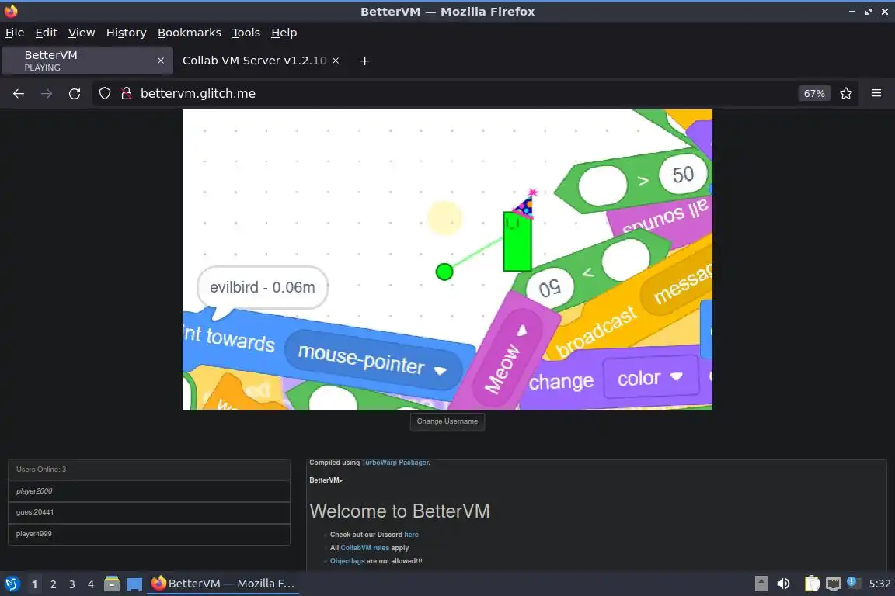Bookmark this page with the star icon
895x596 pixels.
click(846, 94)
